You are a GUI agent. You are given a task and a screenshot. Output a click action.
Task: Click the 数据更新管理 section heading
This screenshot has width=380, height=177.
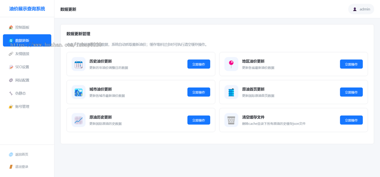pyautogui.click(x=78, y=34)
